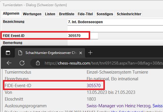Click the page document icon in browser tab
This screenshot has width=163, height=112.
[20, 53]
